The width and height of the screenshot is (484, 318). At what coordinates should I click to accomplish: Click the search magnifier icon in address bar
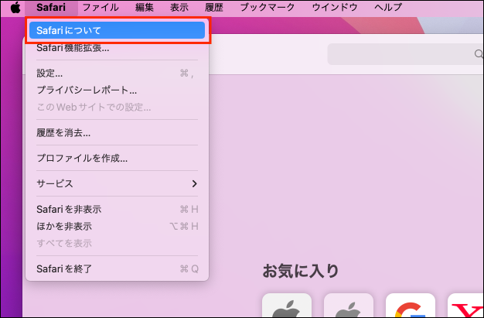pyautogui.click(x=479, y=54)
